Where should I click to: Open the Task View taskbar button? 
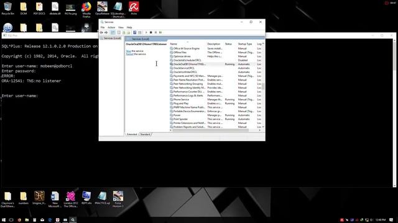11,220
